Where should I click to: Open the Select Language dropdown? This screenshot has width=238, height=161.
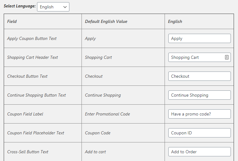coord(53,7)
